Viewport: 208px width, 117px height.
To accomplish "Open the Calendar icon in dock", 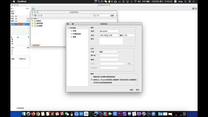I will click(57, 114).
